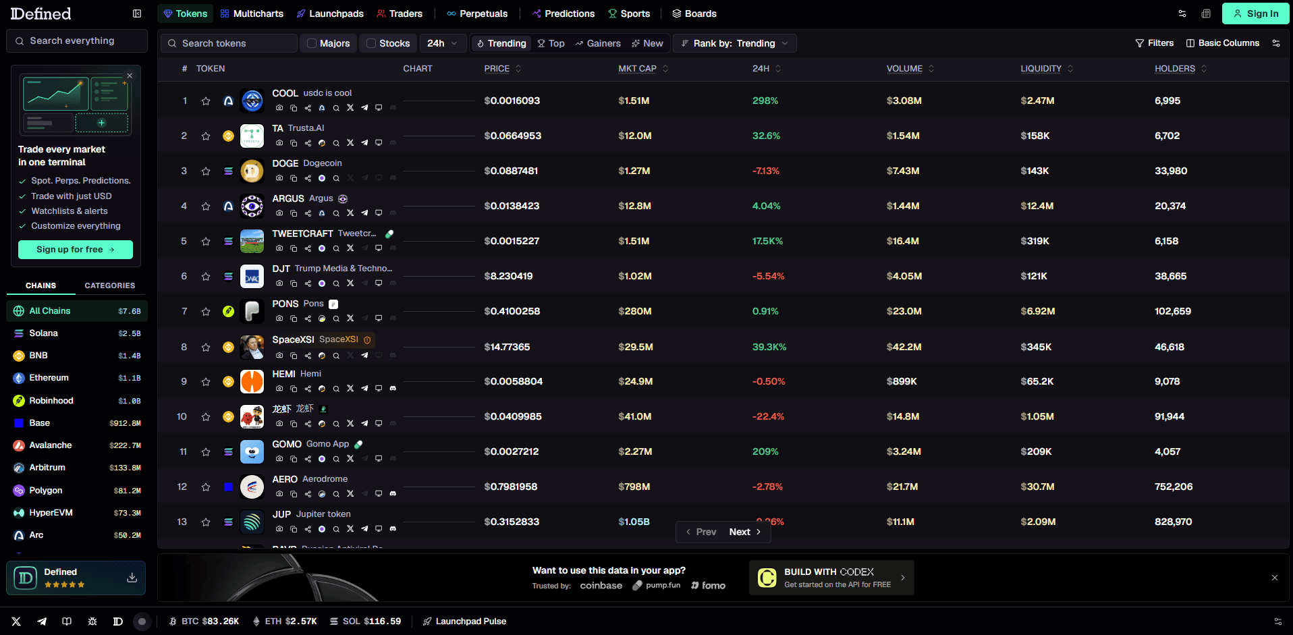Viewport: 1293px width, 635px height.
Task: Focus the 'Search tokens' input field
Action: [x=229, y=43]
